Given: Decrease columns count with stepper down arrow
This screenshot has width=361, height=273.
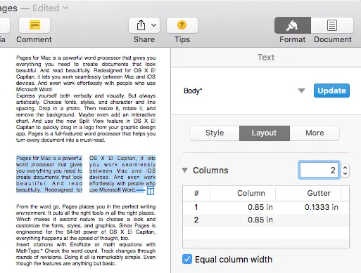Looking at the screenshot, I should (x=345, y=173).
